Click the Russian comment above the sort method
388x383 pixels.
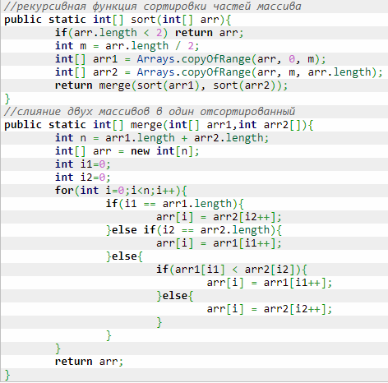tap(153, 7)
